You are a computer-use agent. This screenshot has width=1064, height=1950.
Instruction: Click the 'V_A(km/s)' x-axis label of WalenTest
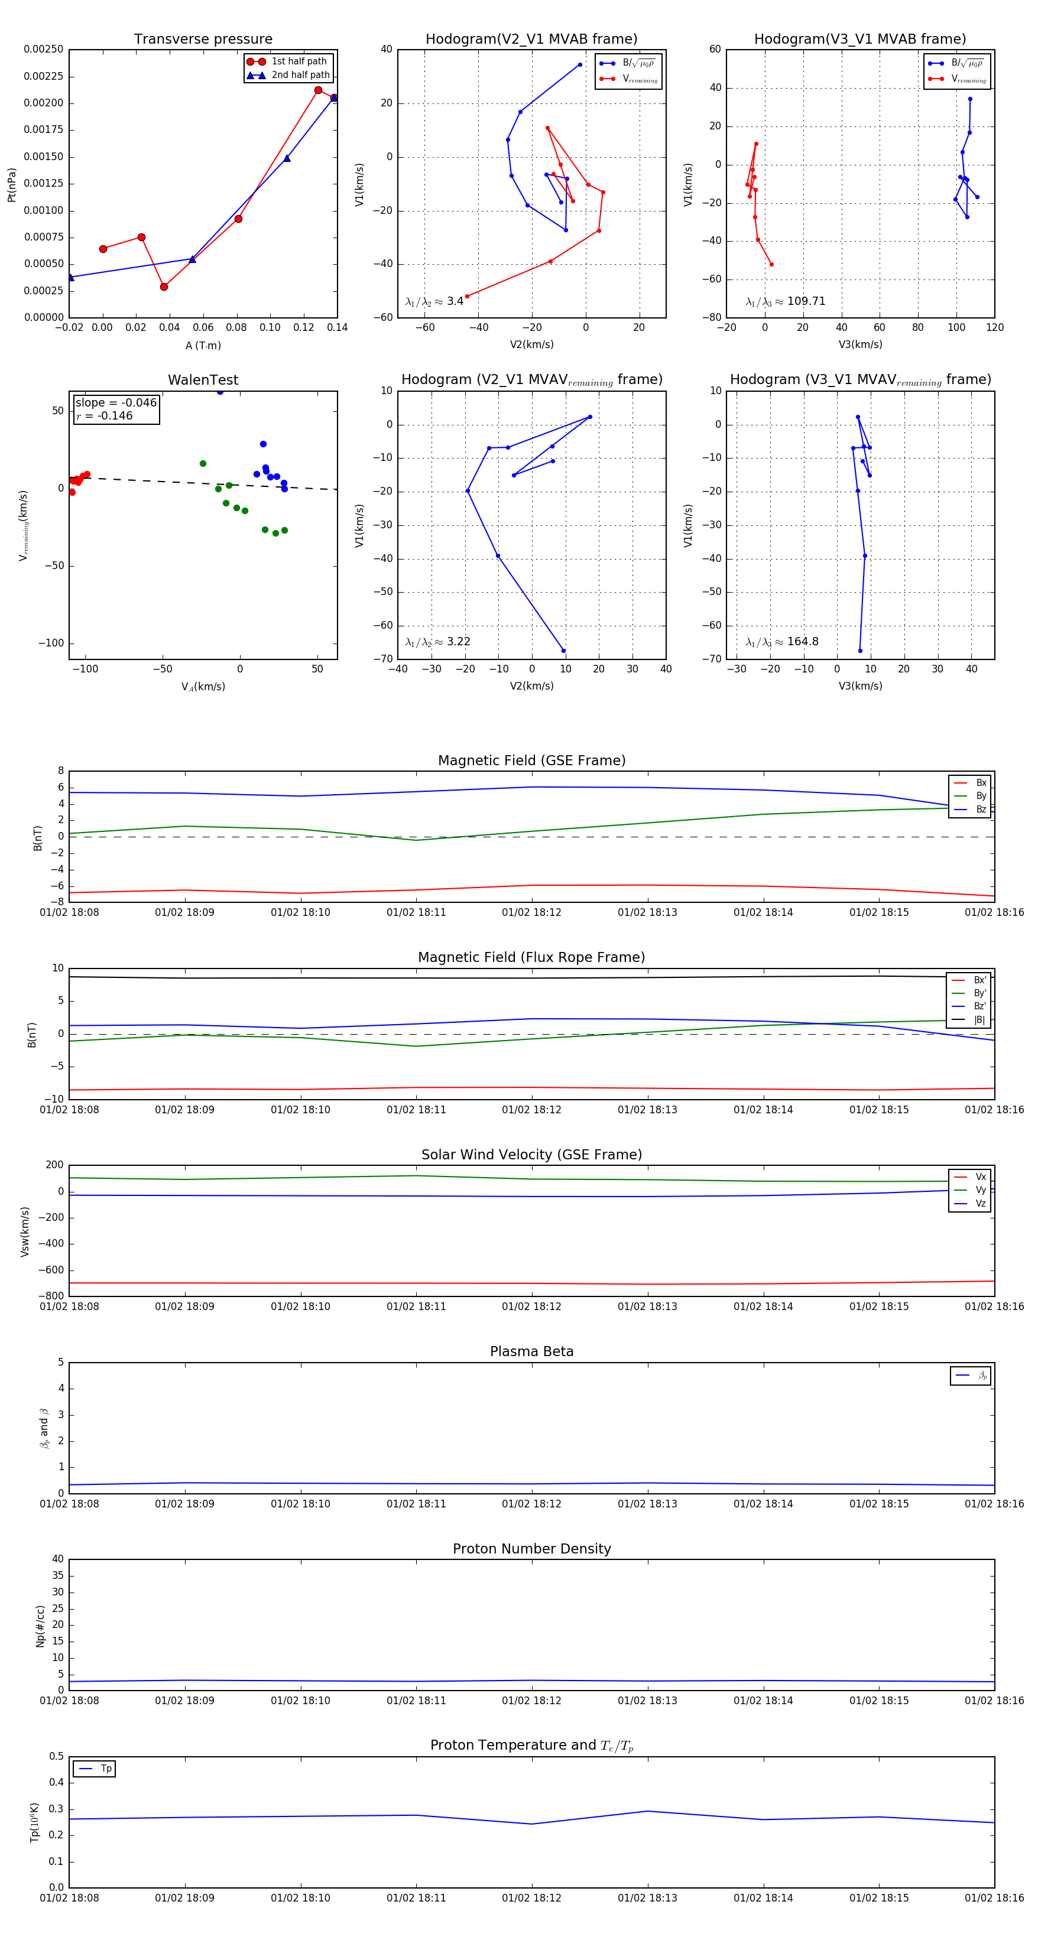(203, 687)
